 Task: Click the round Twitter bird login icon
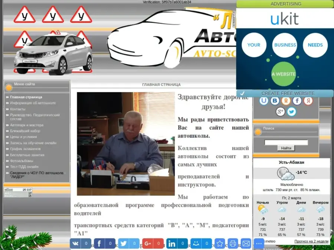[x=292, y=111]
